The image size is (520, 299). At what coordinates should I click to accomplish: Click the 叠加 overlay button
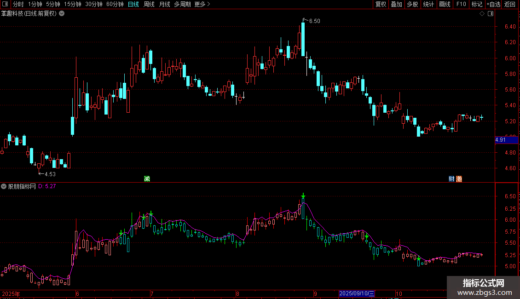pyautogui.click(x=396, y=4)
